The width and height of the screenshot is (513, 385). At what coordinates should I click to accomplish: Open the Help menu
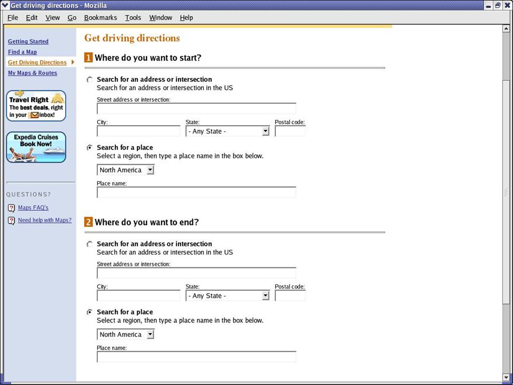(186, 18)
